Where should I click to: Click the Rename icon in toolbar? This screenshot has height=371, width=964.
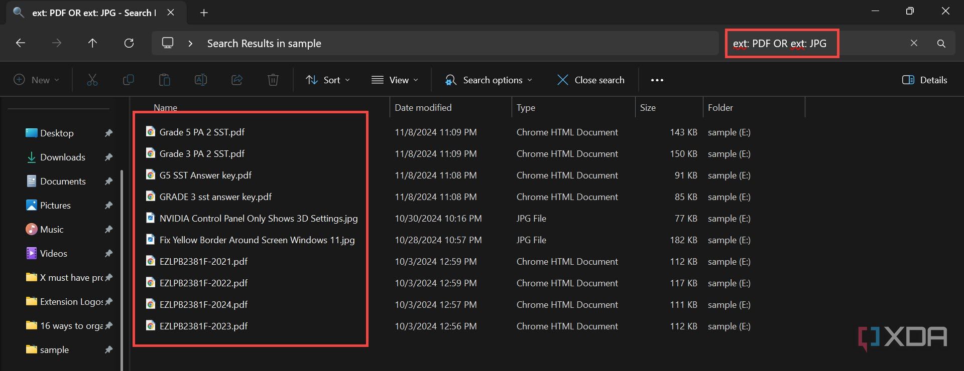[x=201, y=80]
